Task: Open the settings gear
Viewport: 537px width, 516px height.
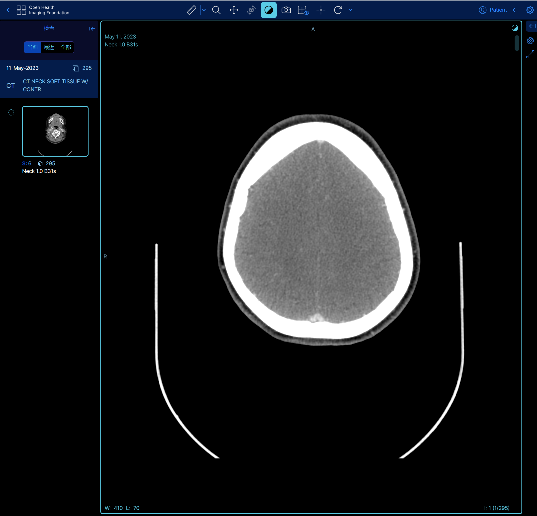Action: point(530,10)
